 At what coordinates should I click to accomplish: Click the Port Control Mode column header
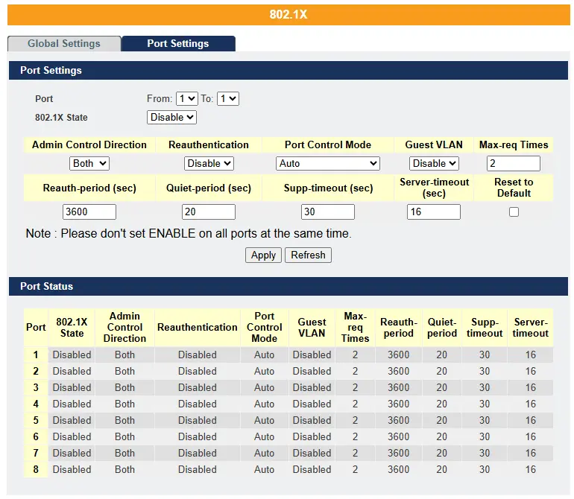264,327
